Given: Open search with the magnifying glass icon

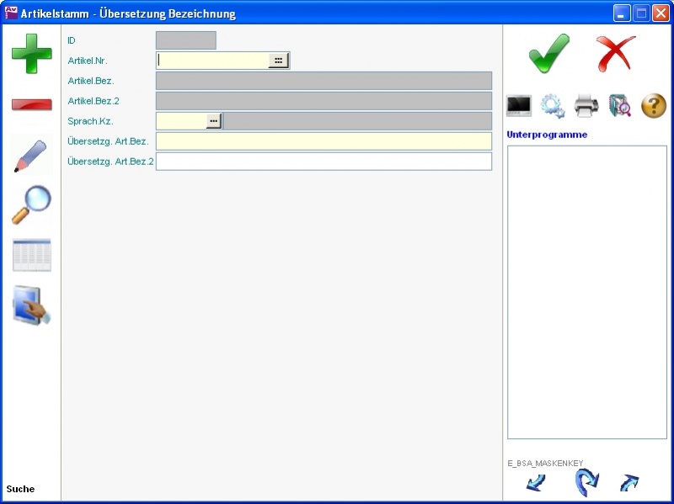Looking at the screenshot, I should click(x=31, y=204).
